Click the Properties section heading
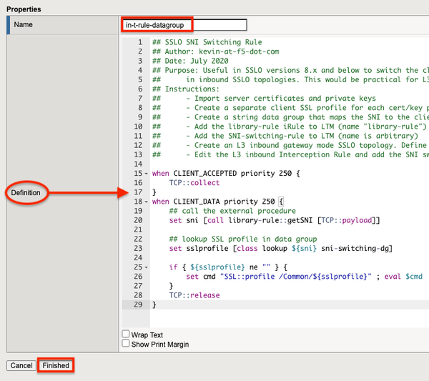This screenshot has width=429, height=381. coord(24,9)
